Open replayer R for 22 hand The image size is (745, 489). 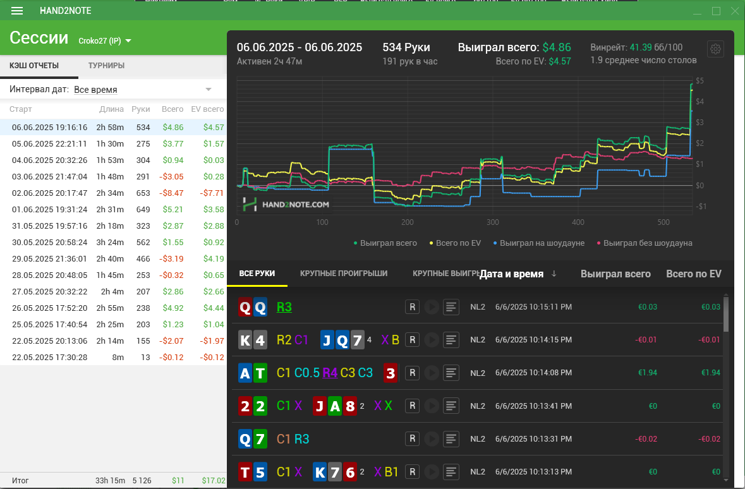click(413, 406)
